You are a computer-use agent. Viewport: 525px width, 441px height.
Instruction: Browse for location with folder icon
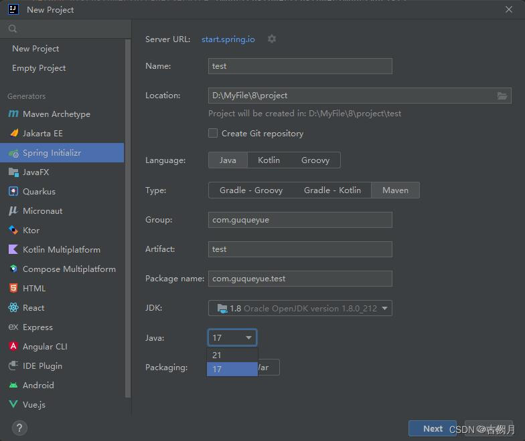click(x=502, y=96)
